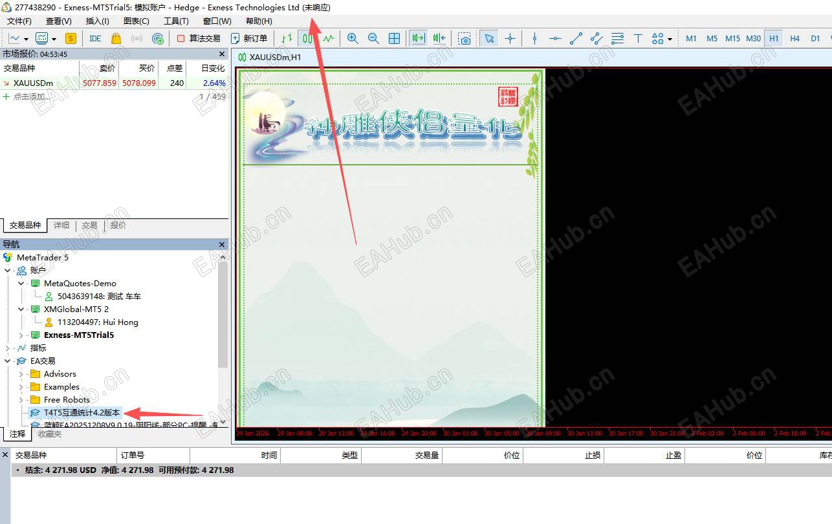Open the 图表(C) menu
The image size is (832, 524).
137,21
